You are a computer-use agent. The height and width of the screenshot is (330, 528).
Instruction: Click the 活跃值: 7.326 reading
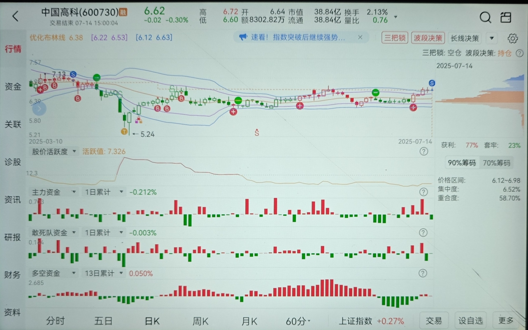104,151
